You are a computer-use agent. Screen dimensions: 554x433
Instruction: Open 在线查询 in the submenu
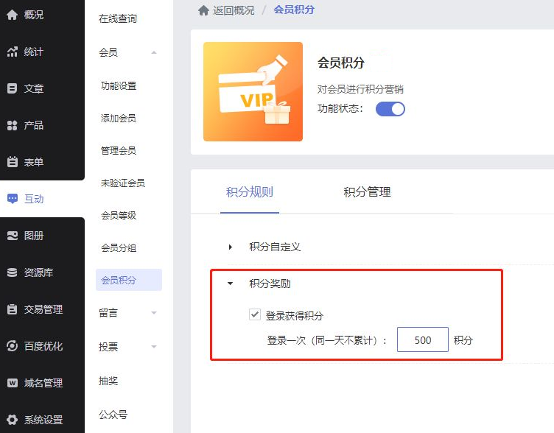[118, 18]
